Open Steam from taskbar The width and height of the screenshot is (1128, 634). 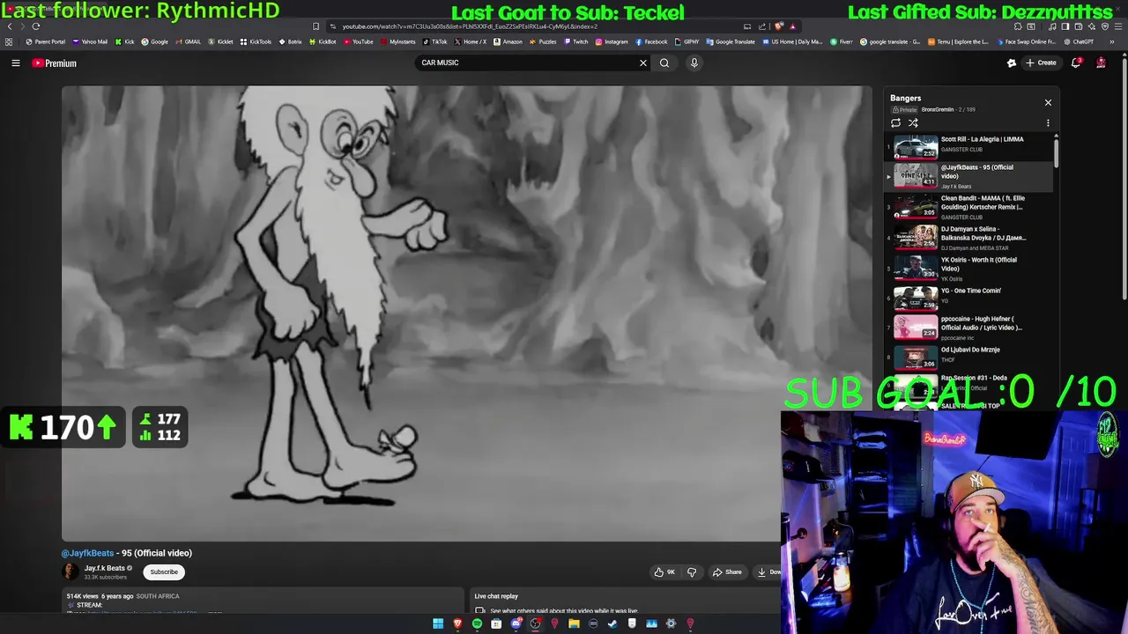point(612,623)
